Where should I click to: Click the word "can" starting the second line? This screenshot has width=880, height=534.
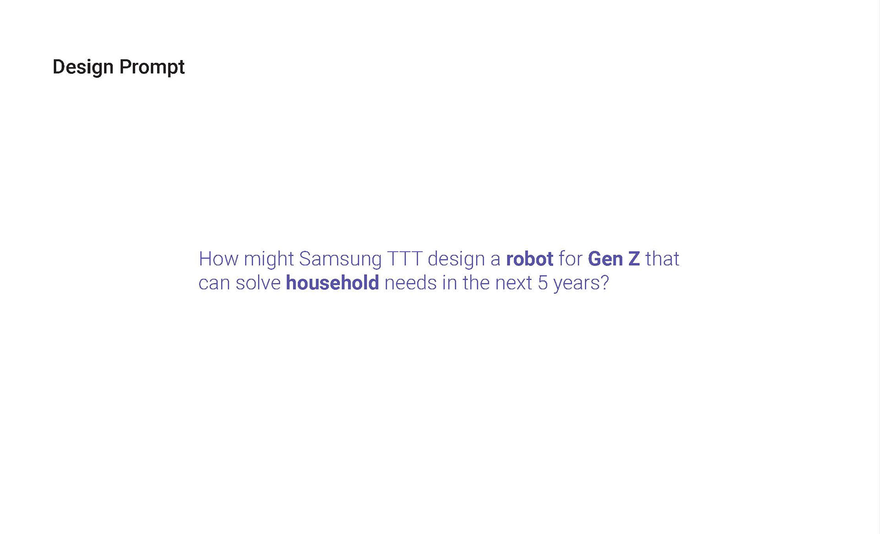pos(214,283)
